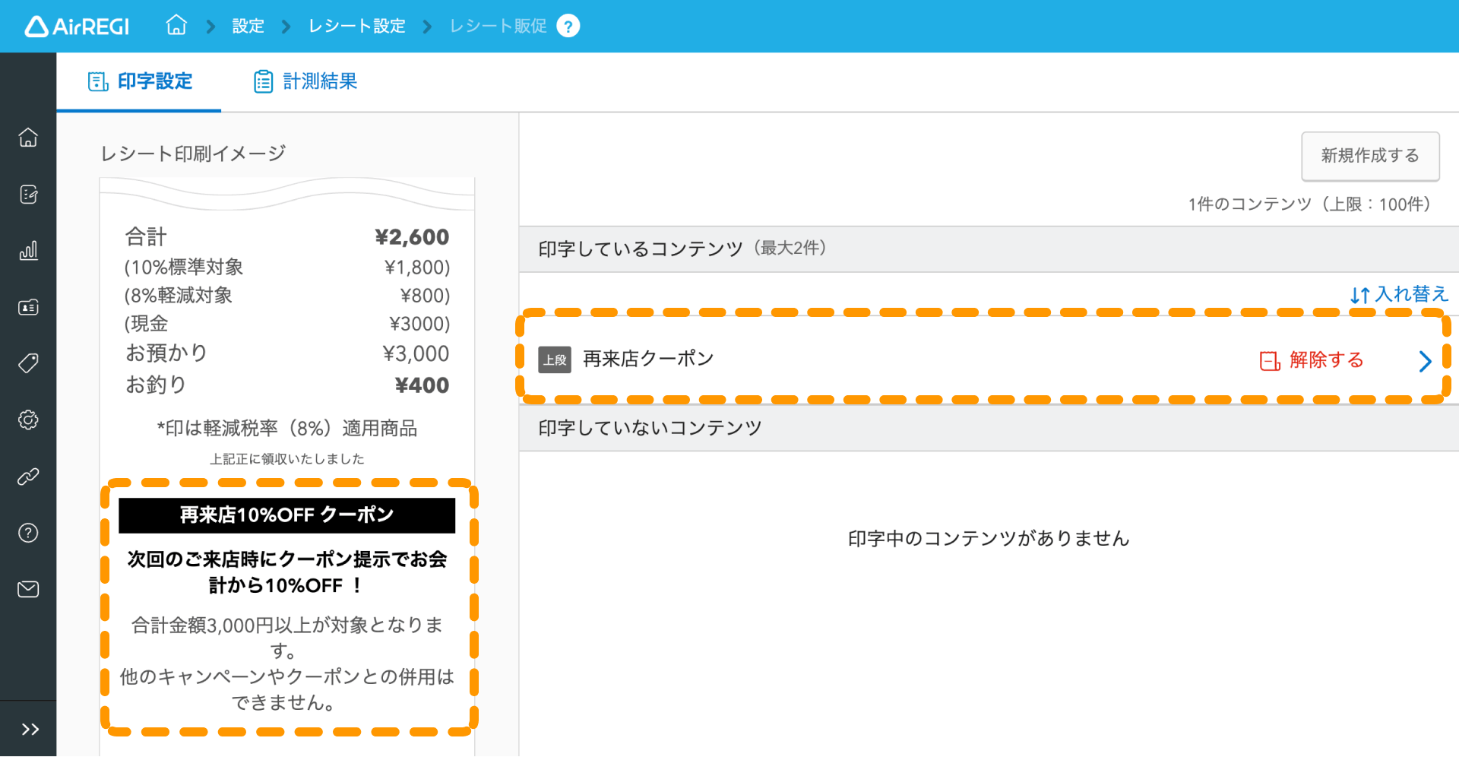Click the 上段 badge
This screenshot has width=1459, height=757.
click(x=555, y=360)
